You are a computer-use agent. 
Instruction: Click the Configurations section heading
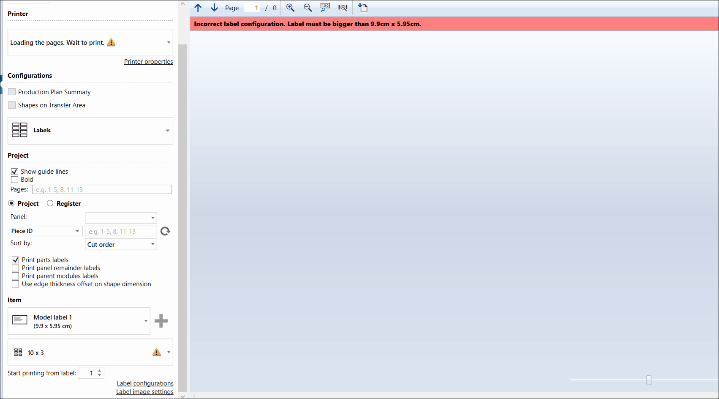(30, 75)
